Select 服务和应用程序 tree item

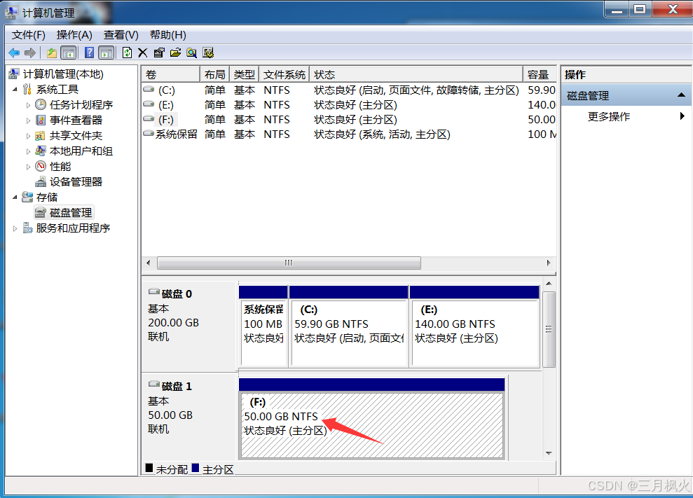(73, 228)
